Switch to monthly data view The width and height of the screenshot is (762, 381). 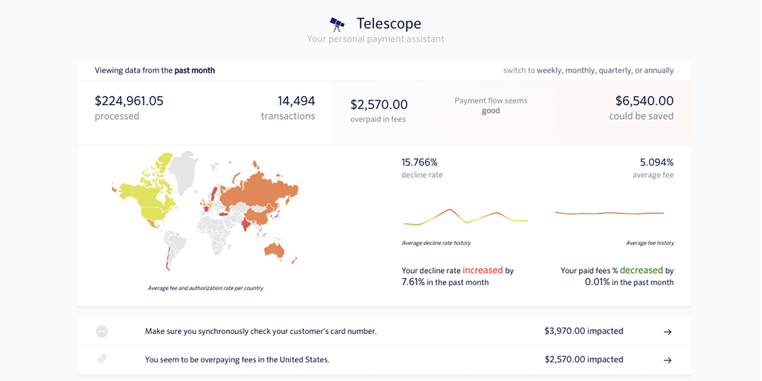pos(585,71)
